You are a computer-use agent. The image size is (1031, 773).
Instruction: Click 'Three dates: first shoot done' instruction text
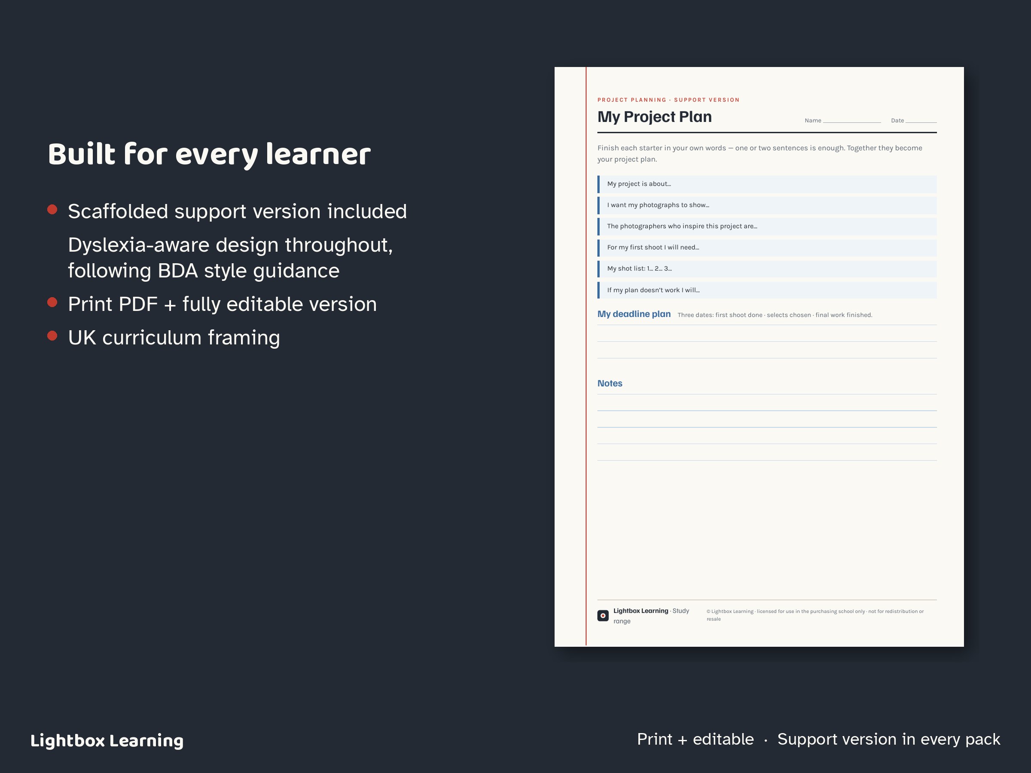tap(775, 315)
